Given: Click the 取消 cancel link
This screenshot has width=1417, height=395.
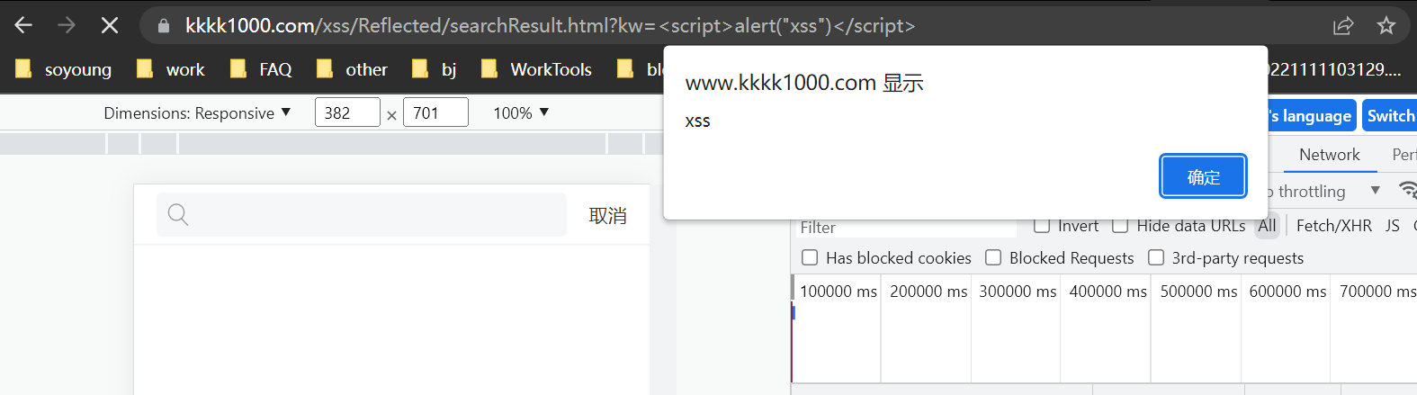Looking at the screenshot, I should click(x=607, y=216).
